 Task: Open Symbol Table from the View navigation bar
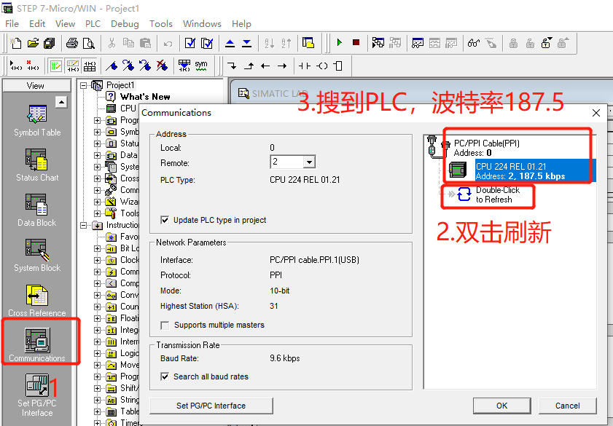(37, 121)
